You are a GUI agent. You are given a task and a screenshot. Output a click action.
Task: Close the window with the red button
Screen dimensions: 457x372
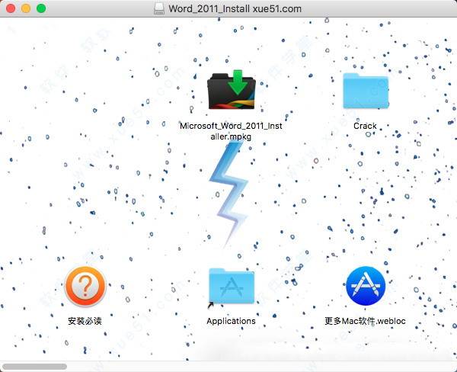(11, 8)
